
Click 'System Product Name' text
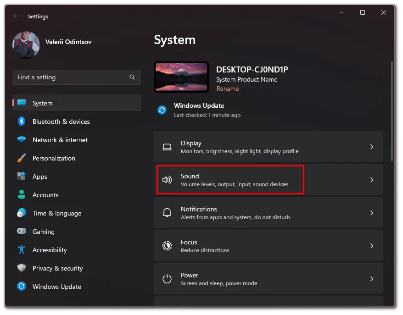(x=247, y=80)
